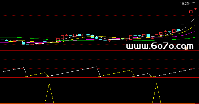The height and width of the screenshot is (104, 199).
Task: Select the large cyan candlestick right of center
Action: point(148,36)
